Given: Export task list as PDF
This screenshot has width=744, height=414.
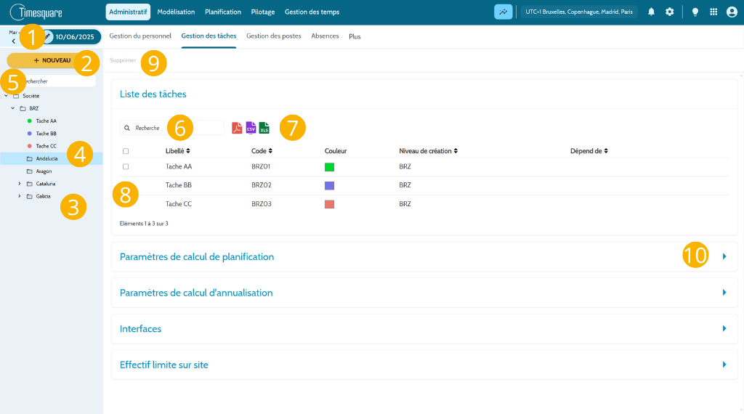Looking at the screenshot, I should [237, 128].
